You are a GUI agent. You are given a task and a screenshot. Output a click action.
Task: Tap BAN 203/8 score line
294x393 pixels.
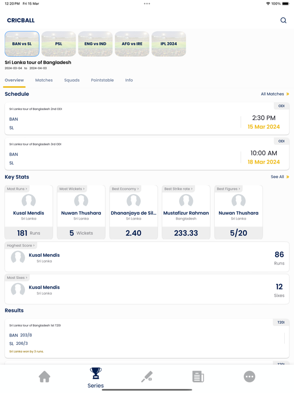[20, 335]
